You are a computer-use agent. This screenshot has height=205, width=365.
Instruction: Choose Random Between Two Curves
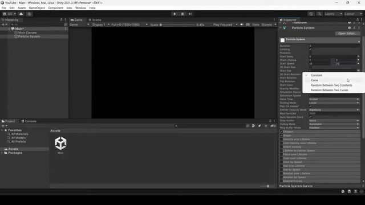[330, 90]
